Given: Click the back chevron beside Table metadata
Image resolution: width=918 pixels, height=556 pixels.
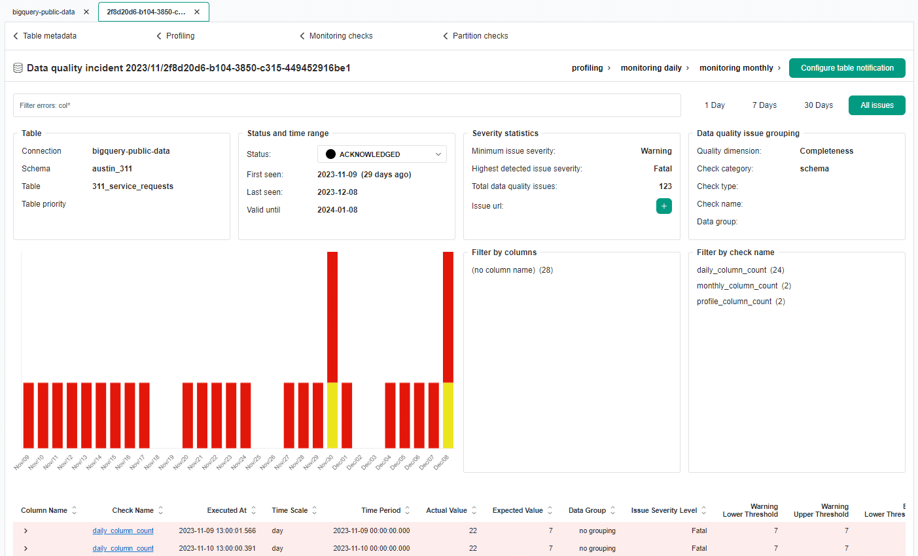Looking at the screenshot, I should tap(15, 35).
